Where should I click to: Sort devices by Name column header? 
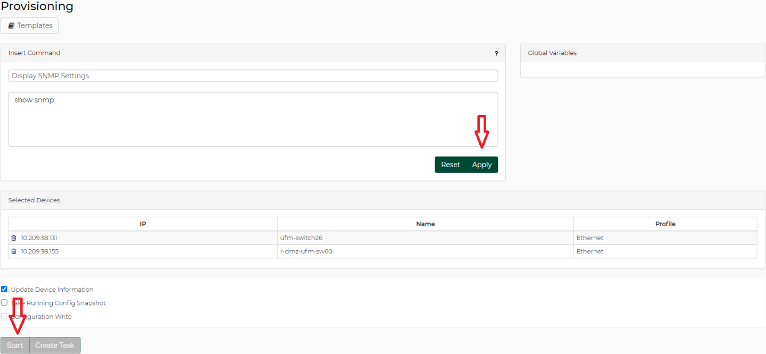tap(425, 224)
